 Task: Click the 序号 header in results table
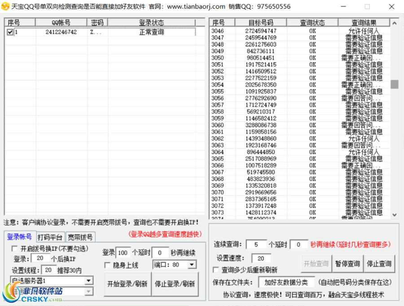click(222, 23)
